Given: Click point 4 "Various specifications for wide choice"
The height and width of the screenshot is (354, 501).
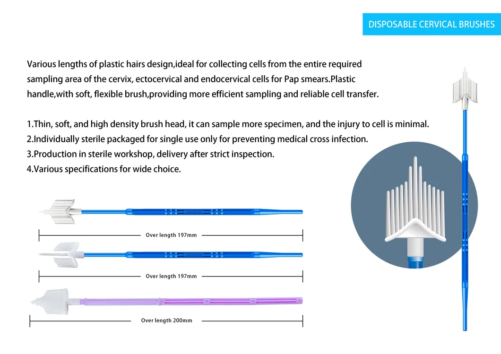Looking at the screenshot, I should click(104, 169).
